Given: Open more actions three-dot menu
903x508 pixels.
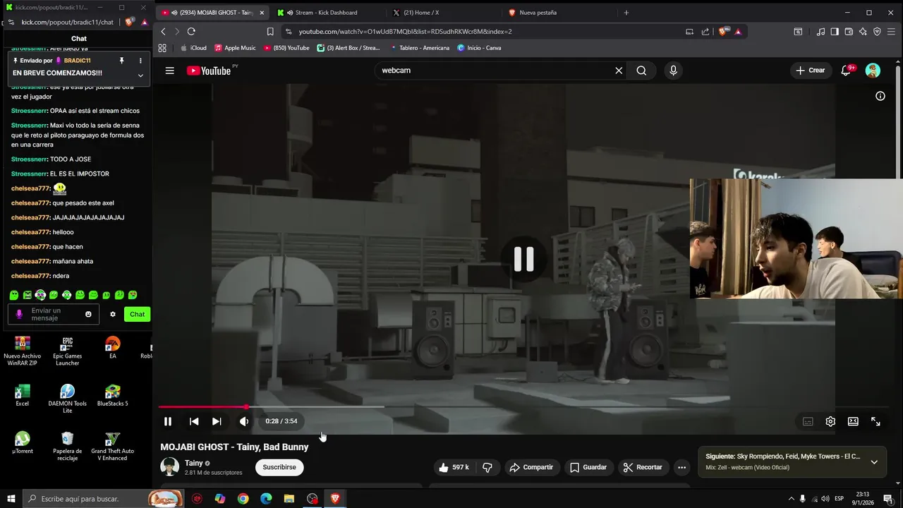Looking at the screenshot, I should tap(681, 467).
